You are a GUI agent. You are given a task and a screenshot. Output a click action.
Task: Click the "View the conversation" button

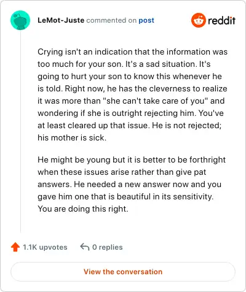tap(123, 272)
